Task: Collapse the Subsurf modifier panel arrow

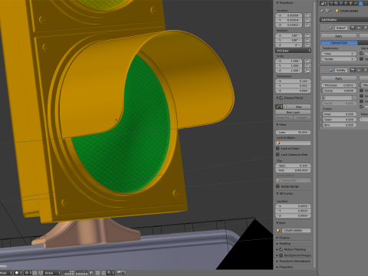Action: click(324, 28)
